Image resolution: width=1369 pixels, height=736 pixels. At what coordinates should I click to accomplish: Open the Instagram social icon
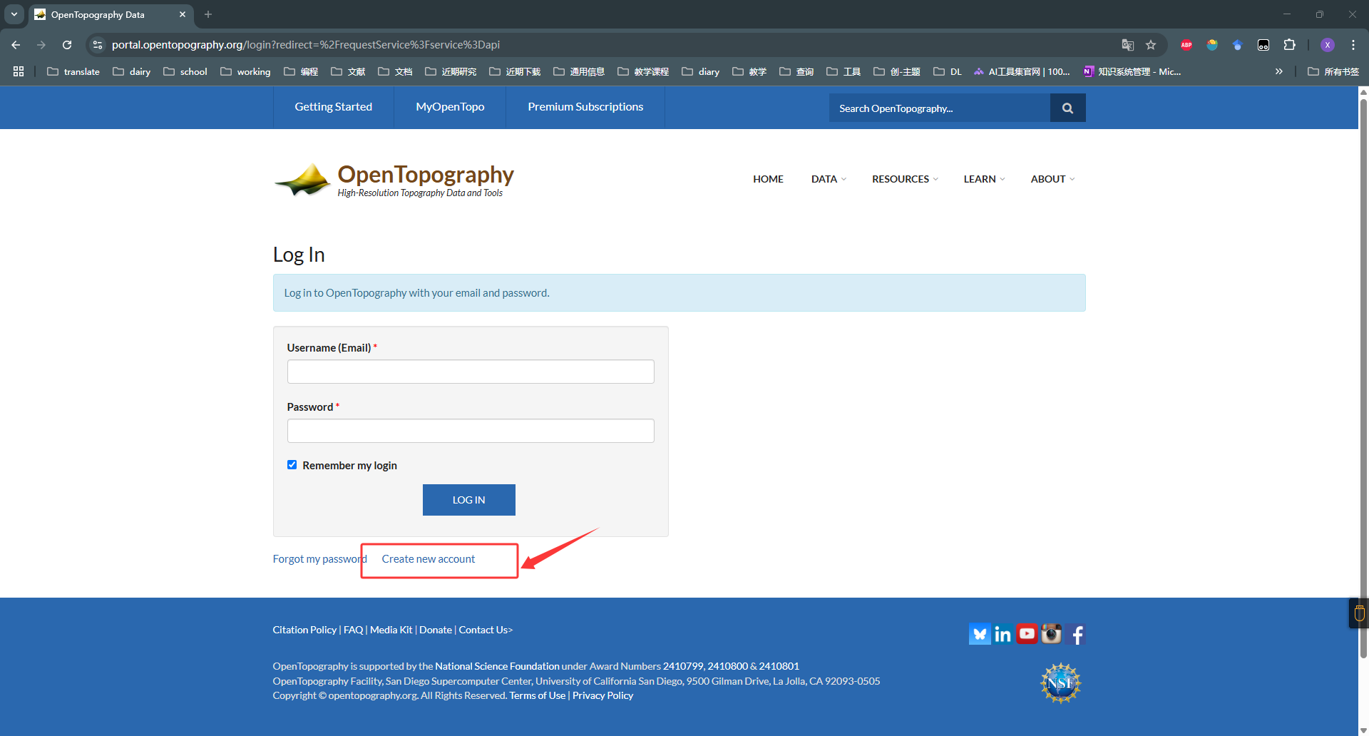click(x=1051, y=634)
